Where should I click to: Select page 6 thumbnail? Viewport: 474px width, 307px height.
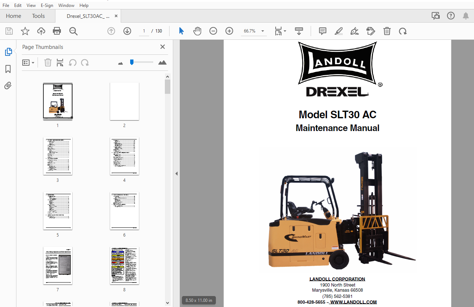[x=124, y=211]
